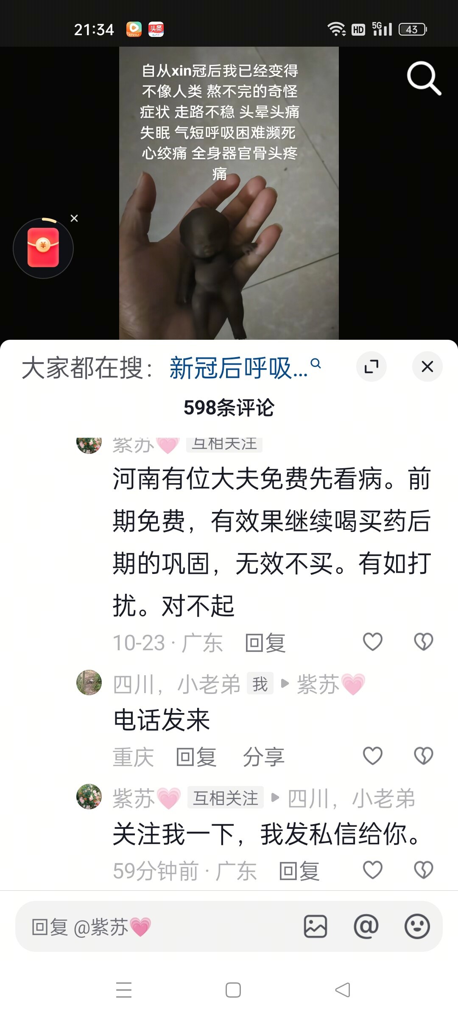The image size is (458, 1018).
Task: Tap Android back navigation triangle
Action: 342,990
